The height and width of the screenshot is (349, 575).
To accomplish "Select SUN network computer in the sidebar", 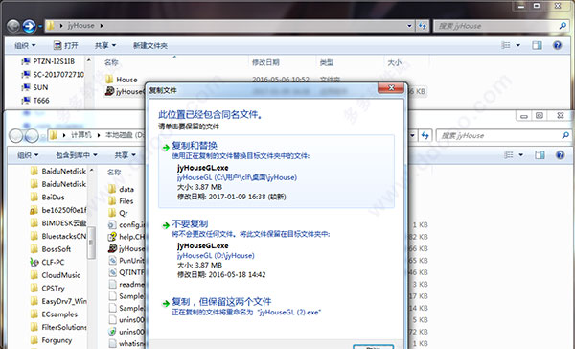I will (34, 87).
